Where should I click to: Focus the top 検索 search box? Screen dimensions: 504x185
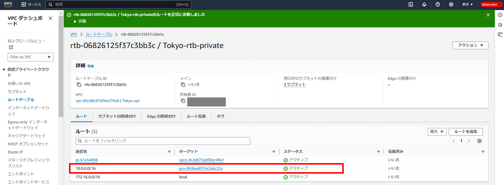(x=118, y=5)
